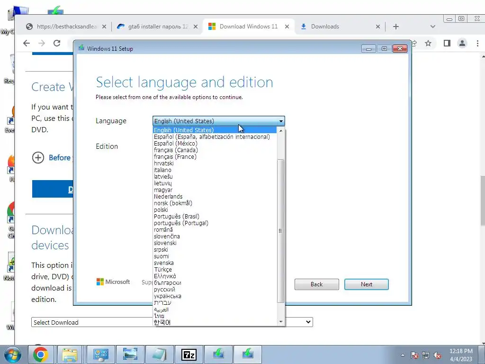Select 한국어 language entry
The image size is (485, 364).
[215, 322]
